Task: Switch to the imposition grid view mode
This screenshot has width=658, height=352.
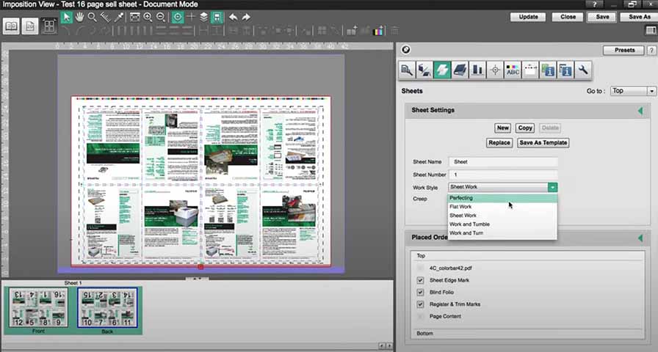Action: (x=49, y=26)
